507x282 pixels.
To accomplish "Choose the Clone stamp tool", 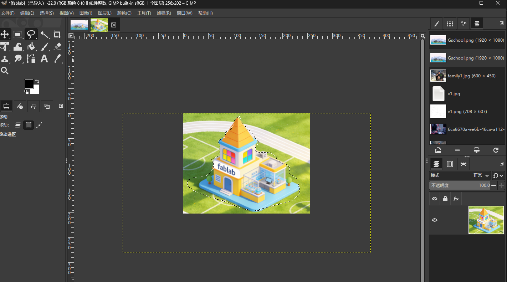I will pos(5,58).
